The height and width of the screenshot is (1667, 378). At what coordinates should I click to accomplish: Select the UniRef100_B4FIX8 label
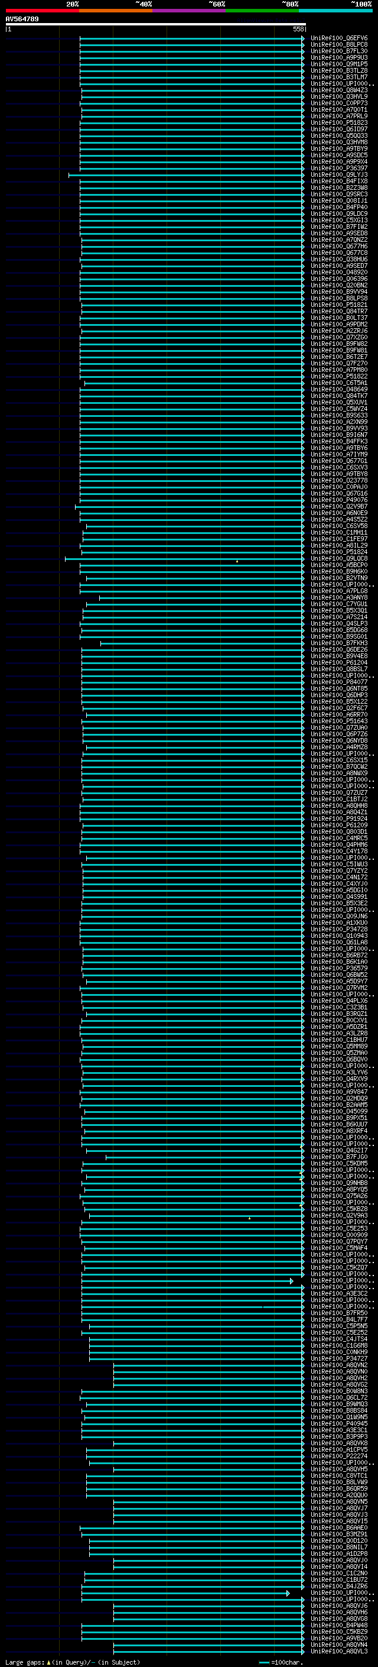(338, 181)
